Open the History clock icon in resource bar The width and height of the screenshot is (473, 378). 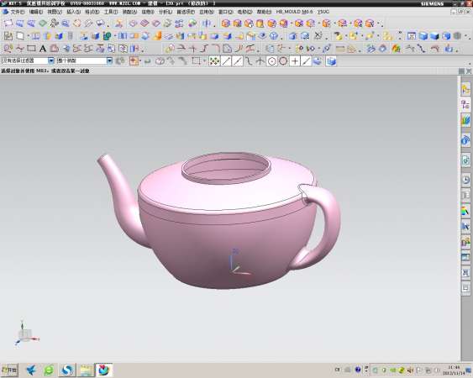(465, 180)
